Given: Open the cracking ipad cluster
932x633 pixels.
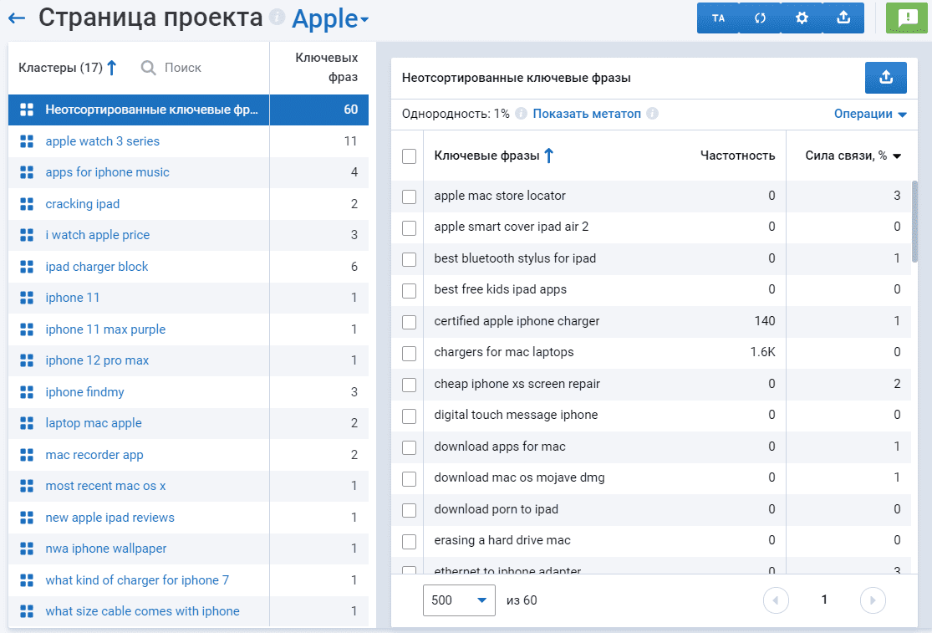Looking at the screenshot, I should pyautogui.click(x=82, y=204).
